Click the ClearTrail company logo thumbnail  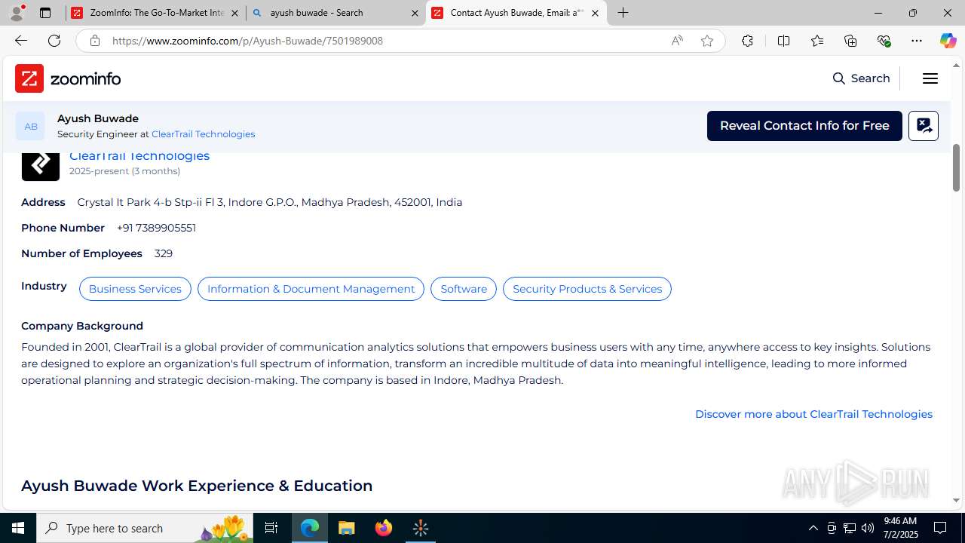(x=41, y=166)
